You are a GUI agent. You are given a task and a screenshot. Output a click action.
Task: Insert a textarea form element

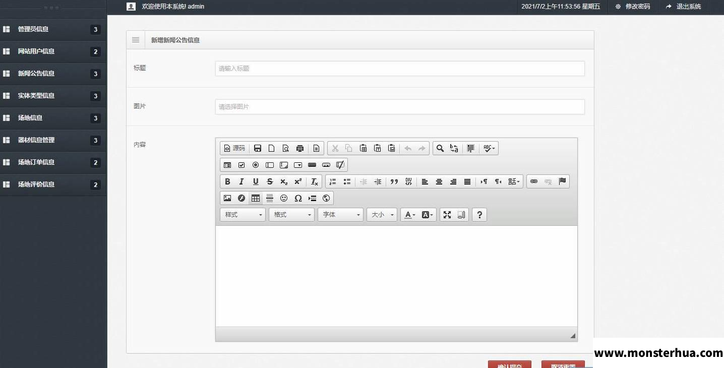point(284,165)
